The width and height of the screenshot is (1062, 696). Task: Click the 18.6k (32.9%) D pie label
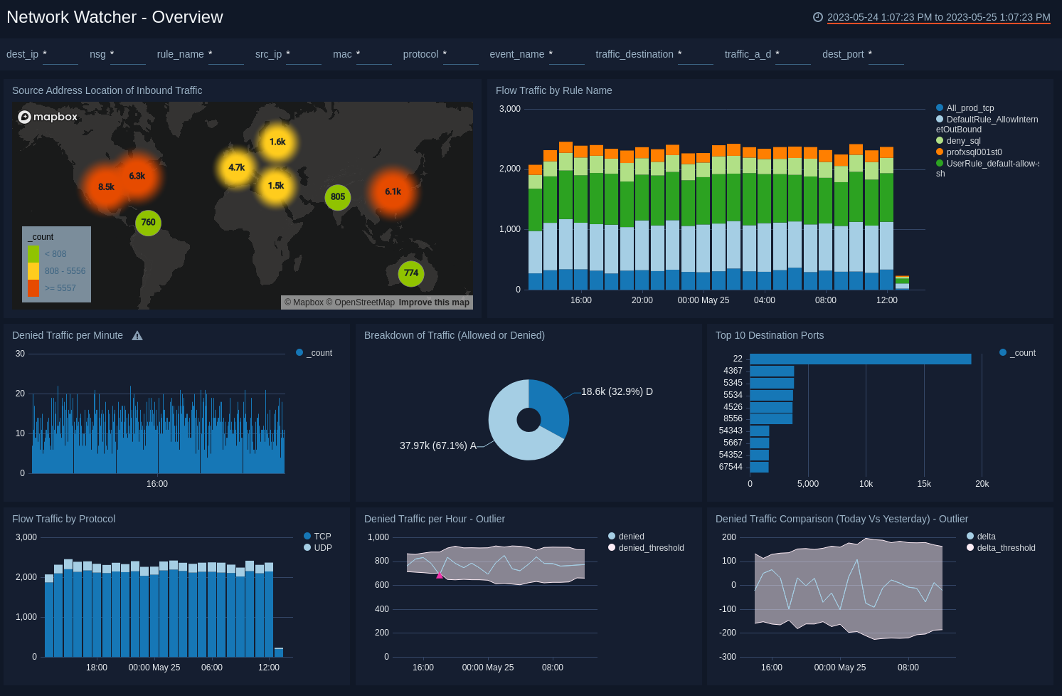(x=617, y=391)
